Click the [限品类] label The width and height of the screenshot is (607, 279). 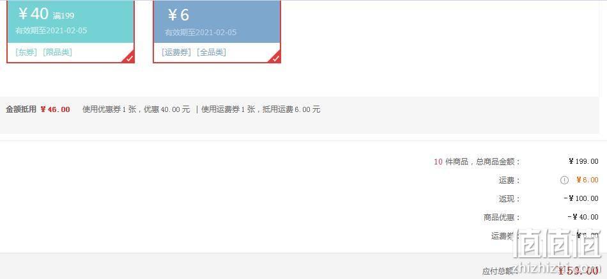[58, 52]
